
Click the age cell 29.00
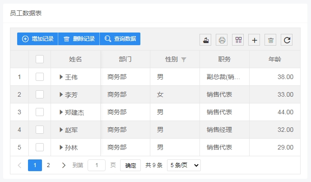click(x=275, y=148)
